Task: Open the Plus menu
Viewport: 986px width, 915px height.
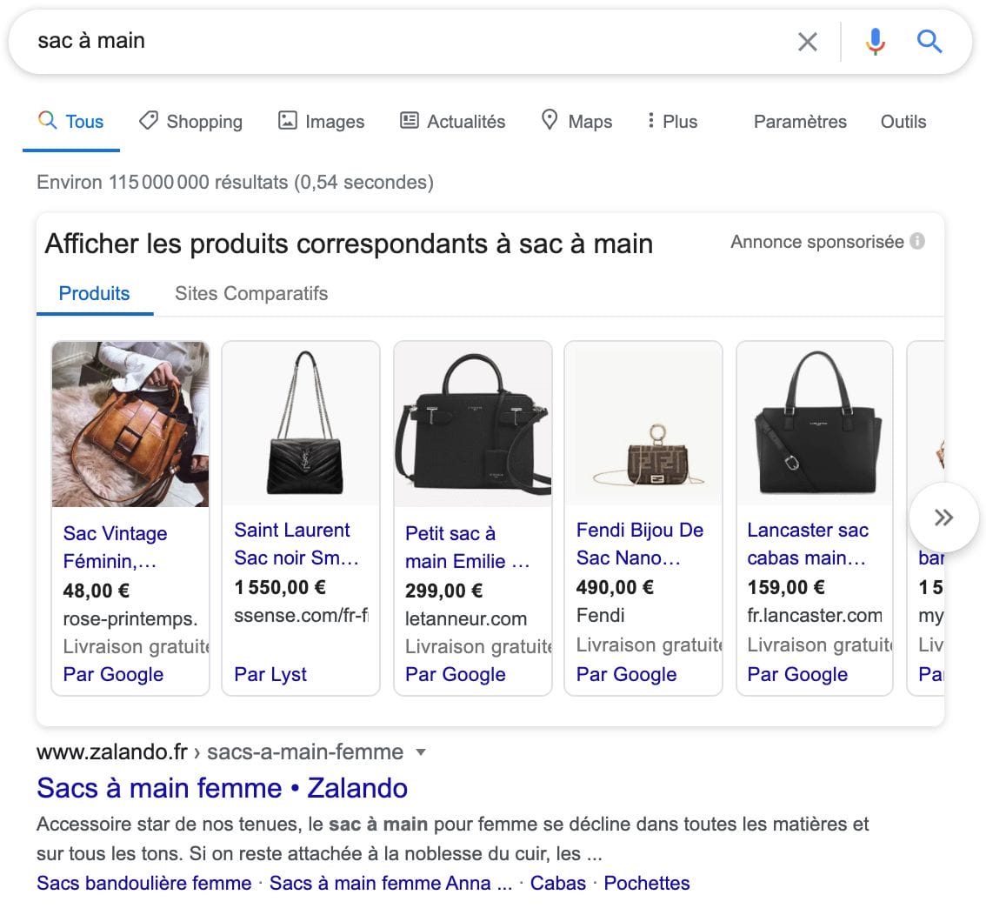Action: [x=671, y=121]
